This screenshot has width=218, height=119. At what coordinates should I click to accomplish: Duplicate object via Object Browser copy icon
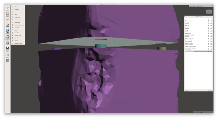pos(209,91)
